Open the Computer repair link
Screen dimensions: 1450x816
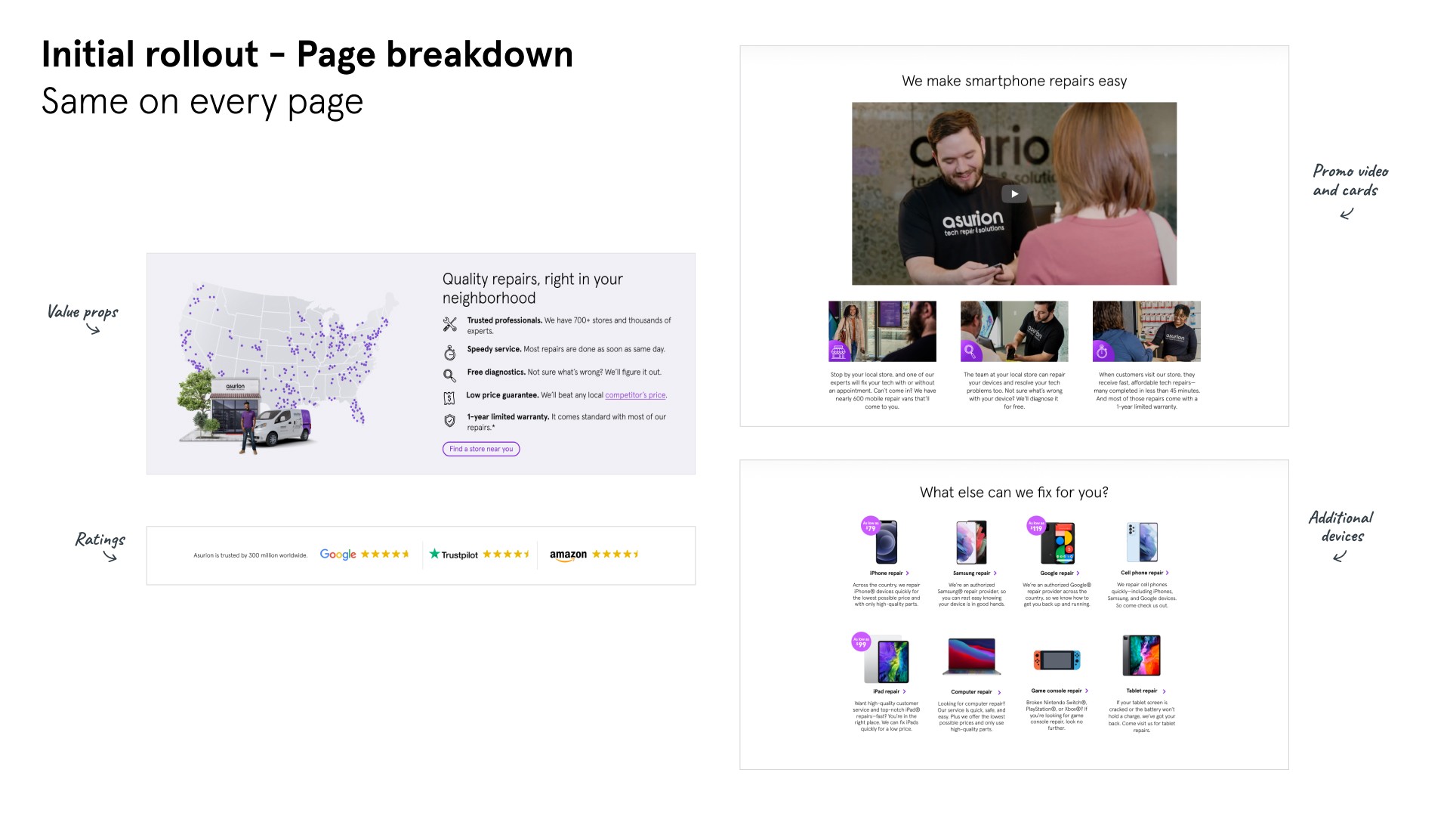[976, 692]
